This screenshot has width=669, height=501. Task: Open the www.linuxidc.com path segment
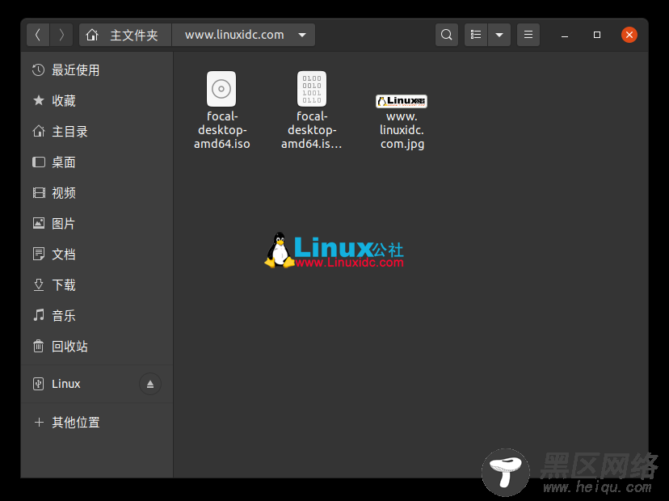234,35
